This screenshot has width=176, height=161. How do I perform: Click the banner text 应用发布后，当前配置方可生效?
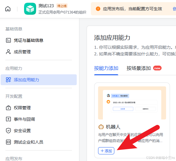[132, 9]
